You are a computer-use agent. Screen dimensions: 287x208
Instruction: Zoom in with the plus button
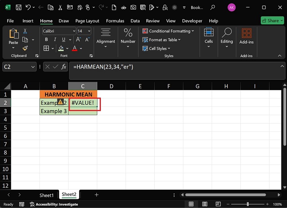(267, 204)
